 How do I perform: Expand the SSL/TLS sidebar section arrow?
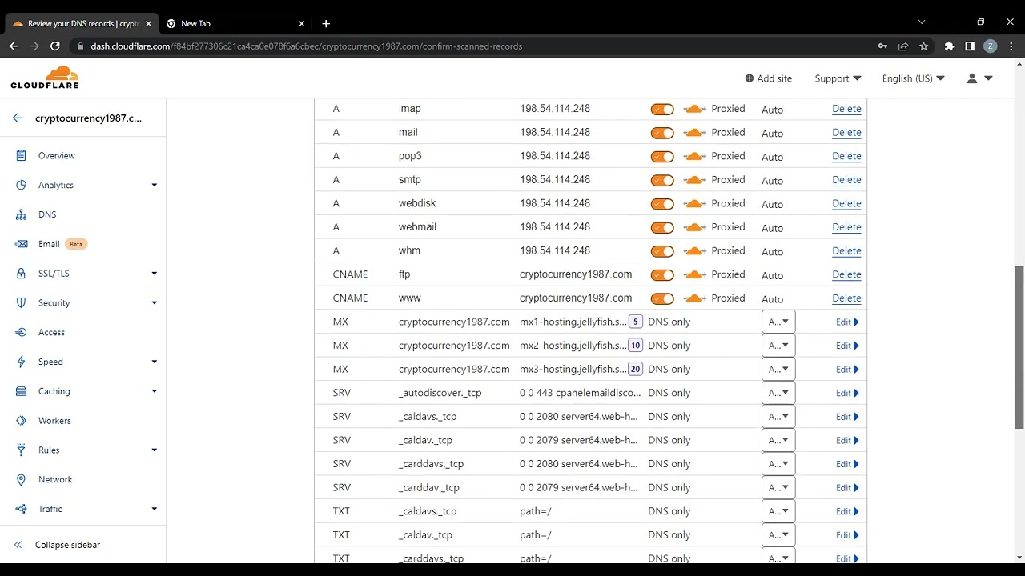click(154, 274)
